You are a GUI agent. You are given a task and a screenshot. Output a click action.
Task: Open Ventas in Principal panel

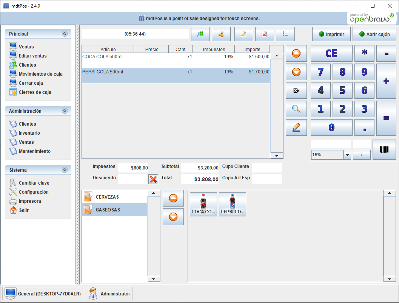[22, 47]
